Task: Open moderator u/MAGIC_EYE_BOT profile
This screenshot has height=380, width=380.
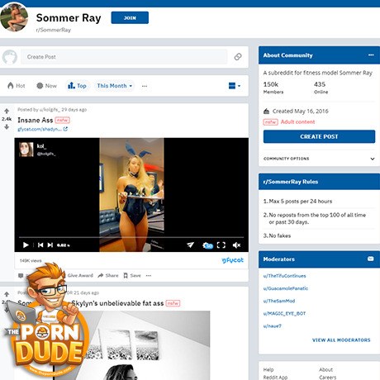Action: (x=284, y=313)
